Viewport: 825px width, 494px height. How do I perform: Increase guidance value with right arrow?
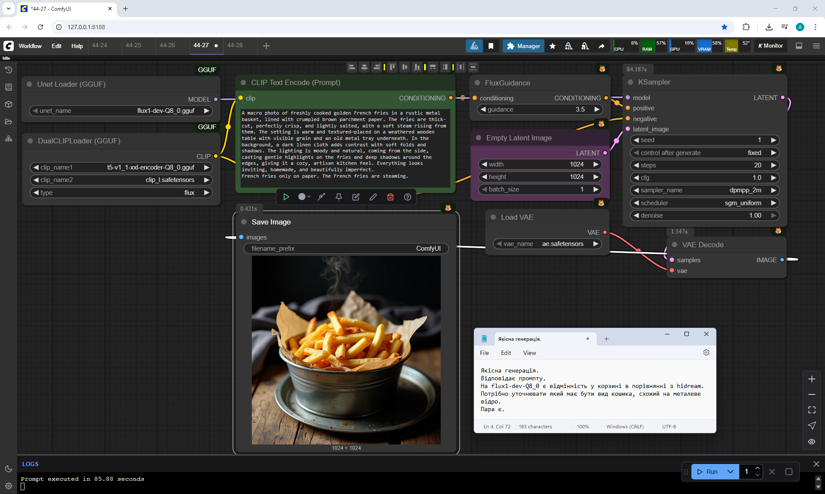coord(597,109)
